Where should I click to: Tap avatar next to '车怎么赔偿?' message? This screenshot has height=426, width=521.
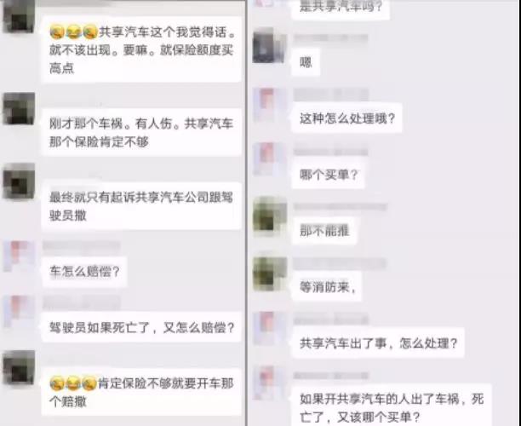point(19,256)
